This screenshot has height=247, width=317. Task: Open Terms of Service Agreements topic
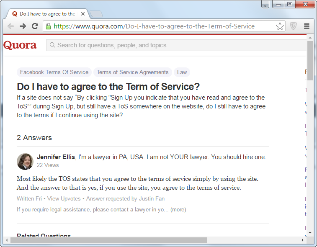tap(132, 72)
